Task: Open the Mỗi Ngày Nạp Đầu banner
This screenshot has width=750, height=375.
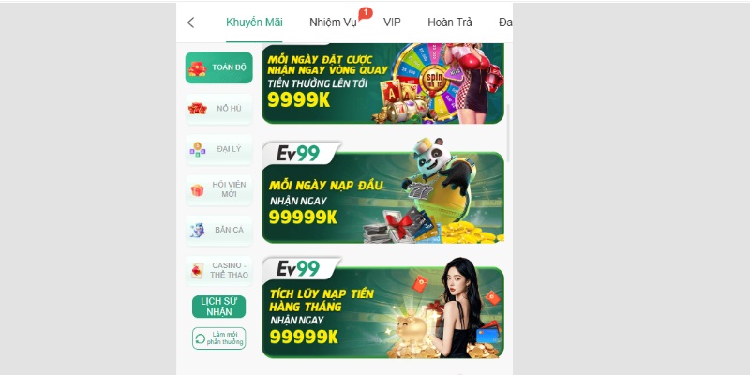Action: [x=382, y=192]
